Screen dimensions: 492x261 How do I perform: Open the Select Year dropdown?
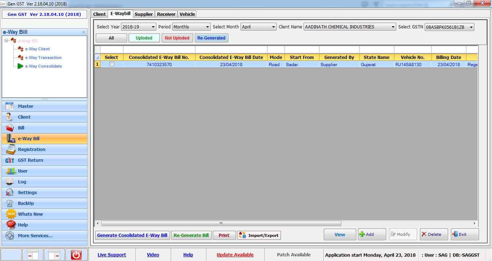pos(138,27)
